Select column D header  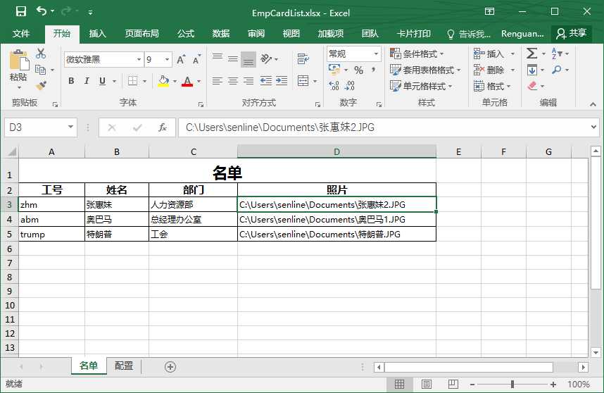coord(336,151)
